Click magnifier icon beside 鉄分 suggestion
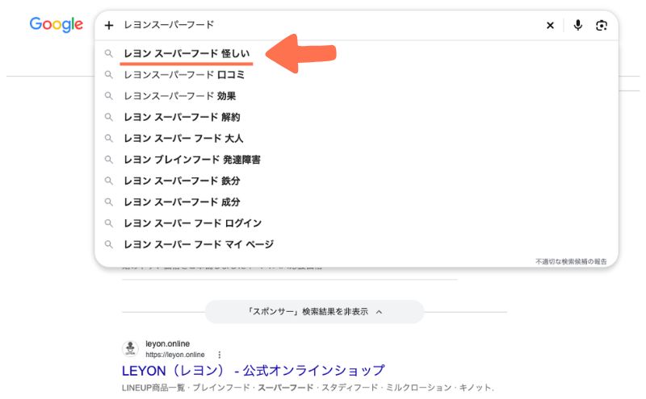 tap(108, 181)
